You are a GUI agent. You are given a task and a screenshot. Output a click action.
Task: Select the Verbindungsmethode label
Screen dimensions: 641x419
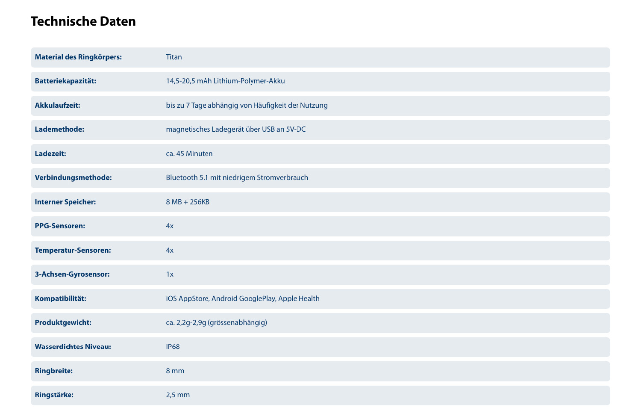(73, 178)
